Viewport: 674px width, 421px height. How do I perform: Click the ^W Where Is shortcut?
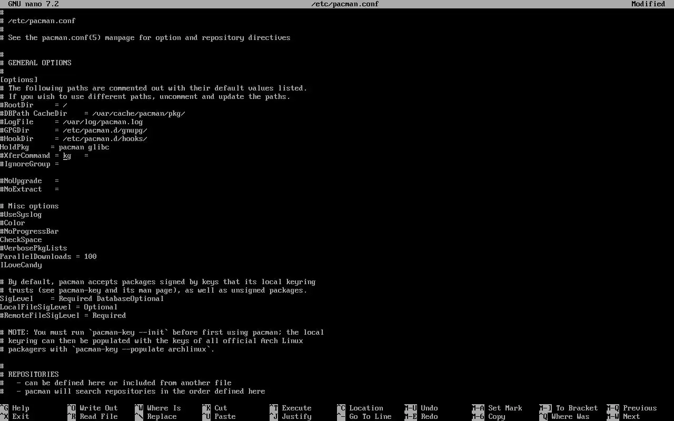[x=158, y=408]
